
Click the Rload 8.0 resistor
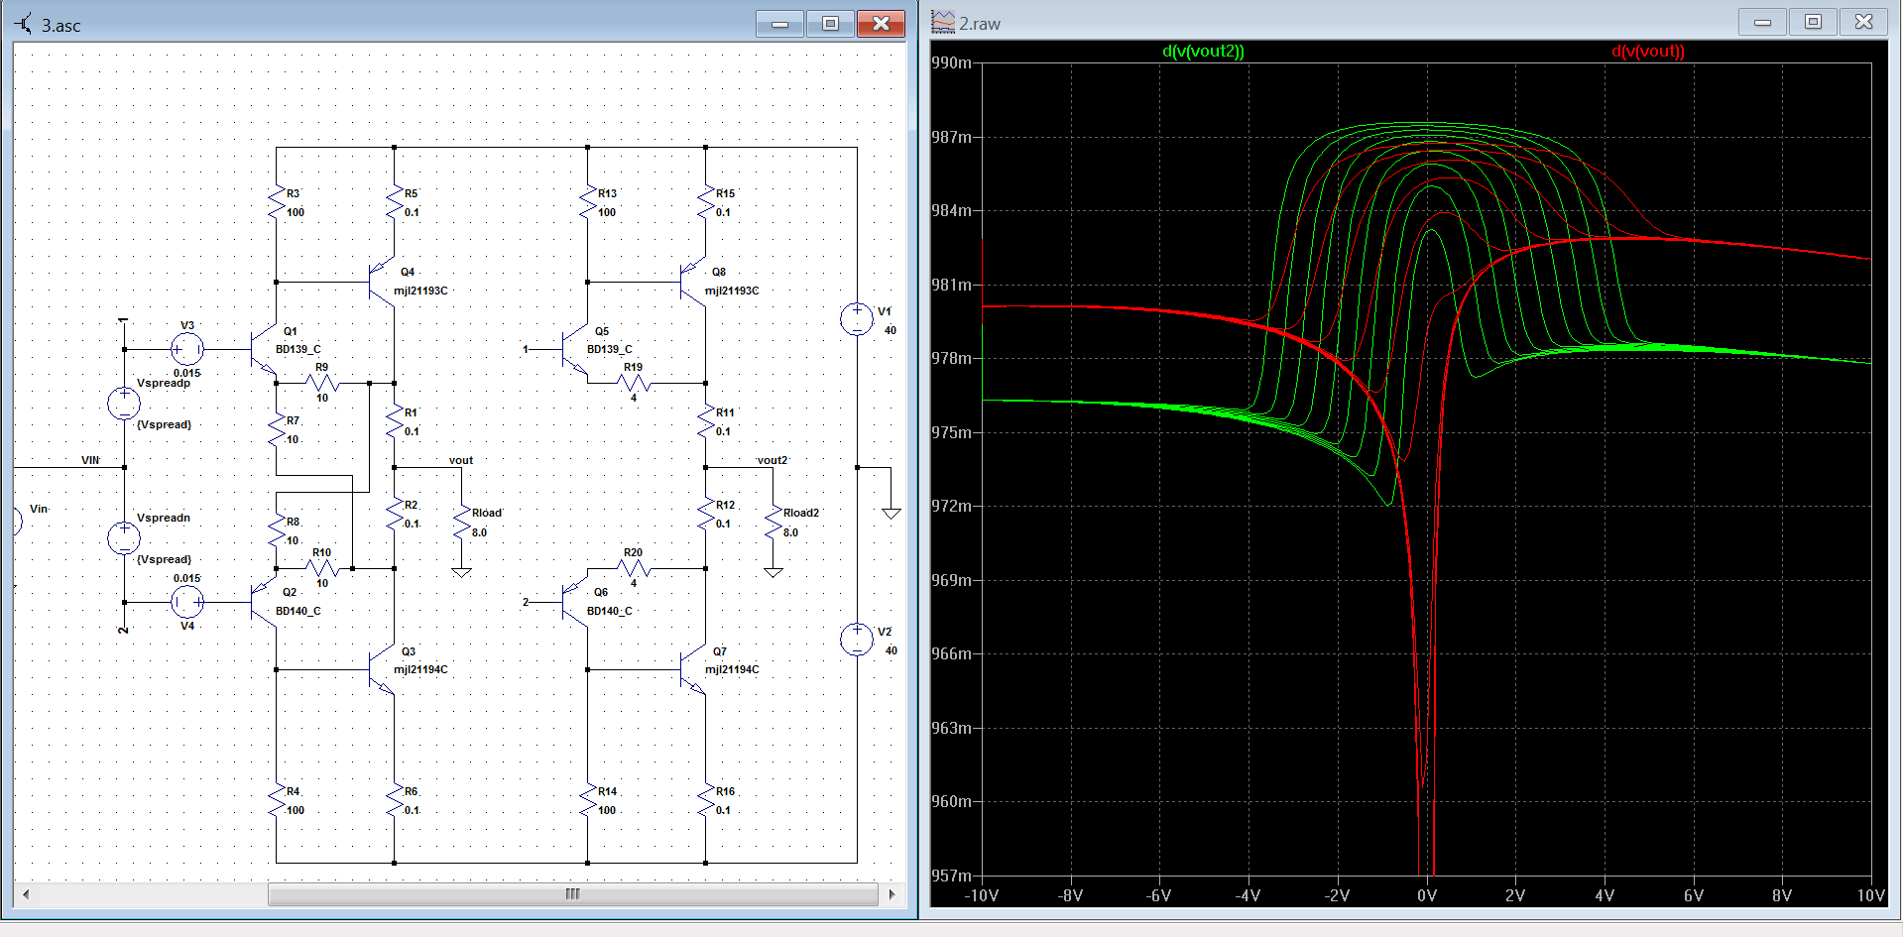click(462, 524)
